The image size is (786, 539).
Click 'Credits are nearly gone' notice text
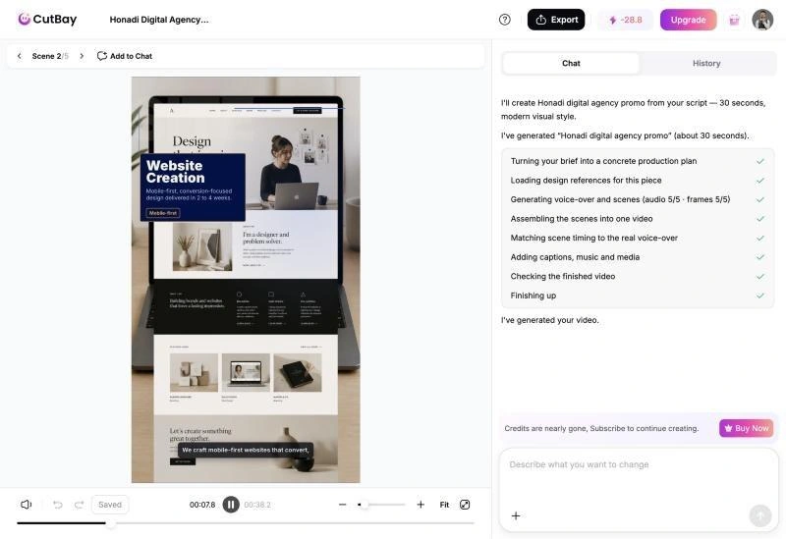pos(601,428)
